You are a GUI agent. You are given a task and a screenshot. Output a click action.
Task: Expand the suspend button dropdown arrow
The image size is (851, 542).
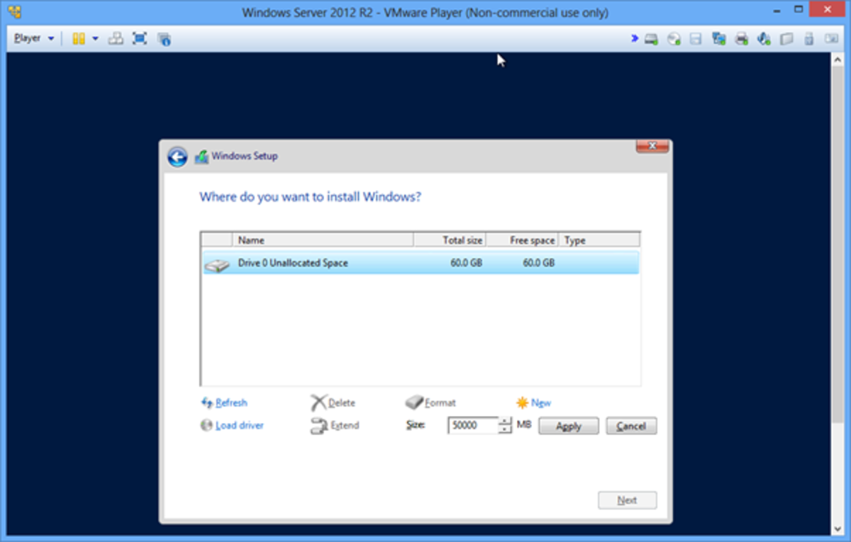click(96, 38)
